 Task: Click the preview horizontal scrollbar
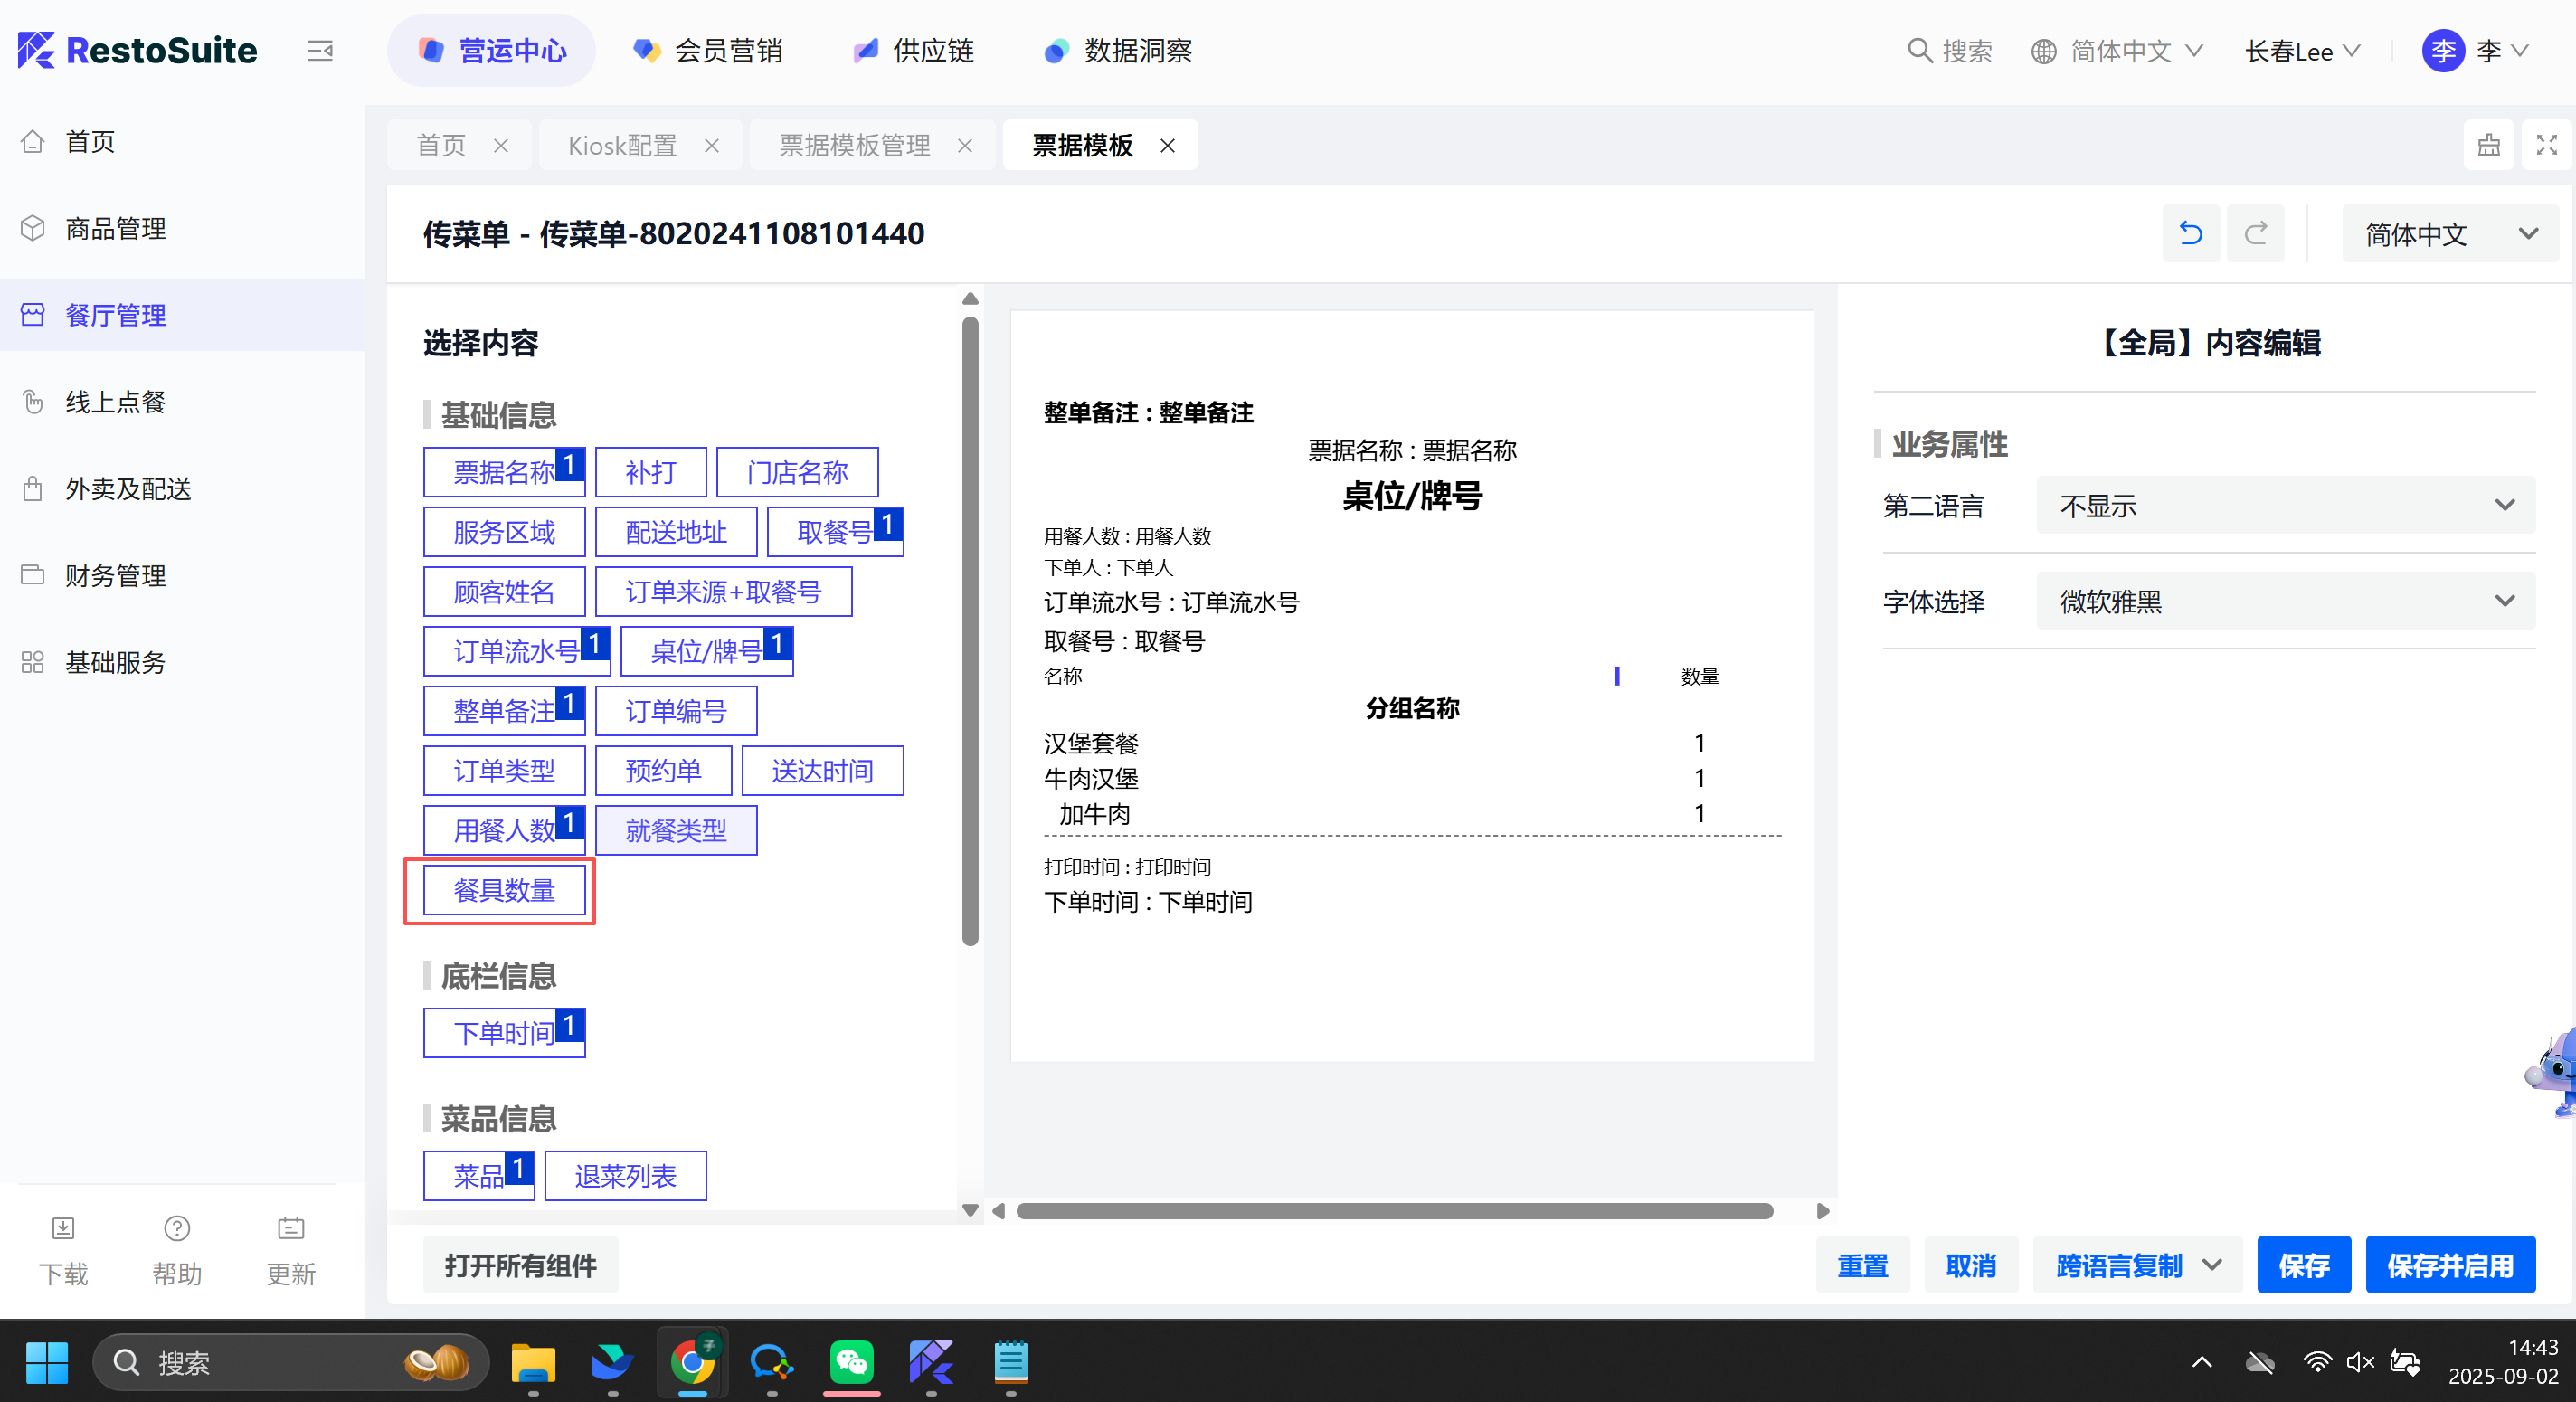pyautogui.click(x=1394, y=1211)
